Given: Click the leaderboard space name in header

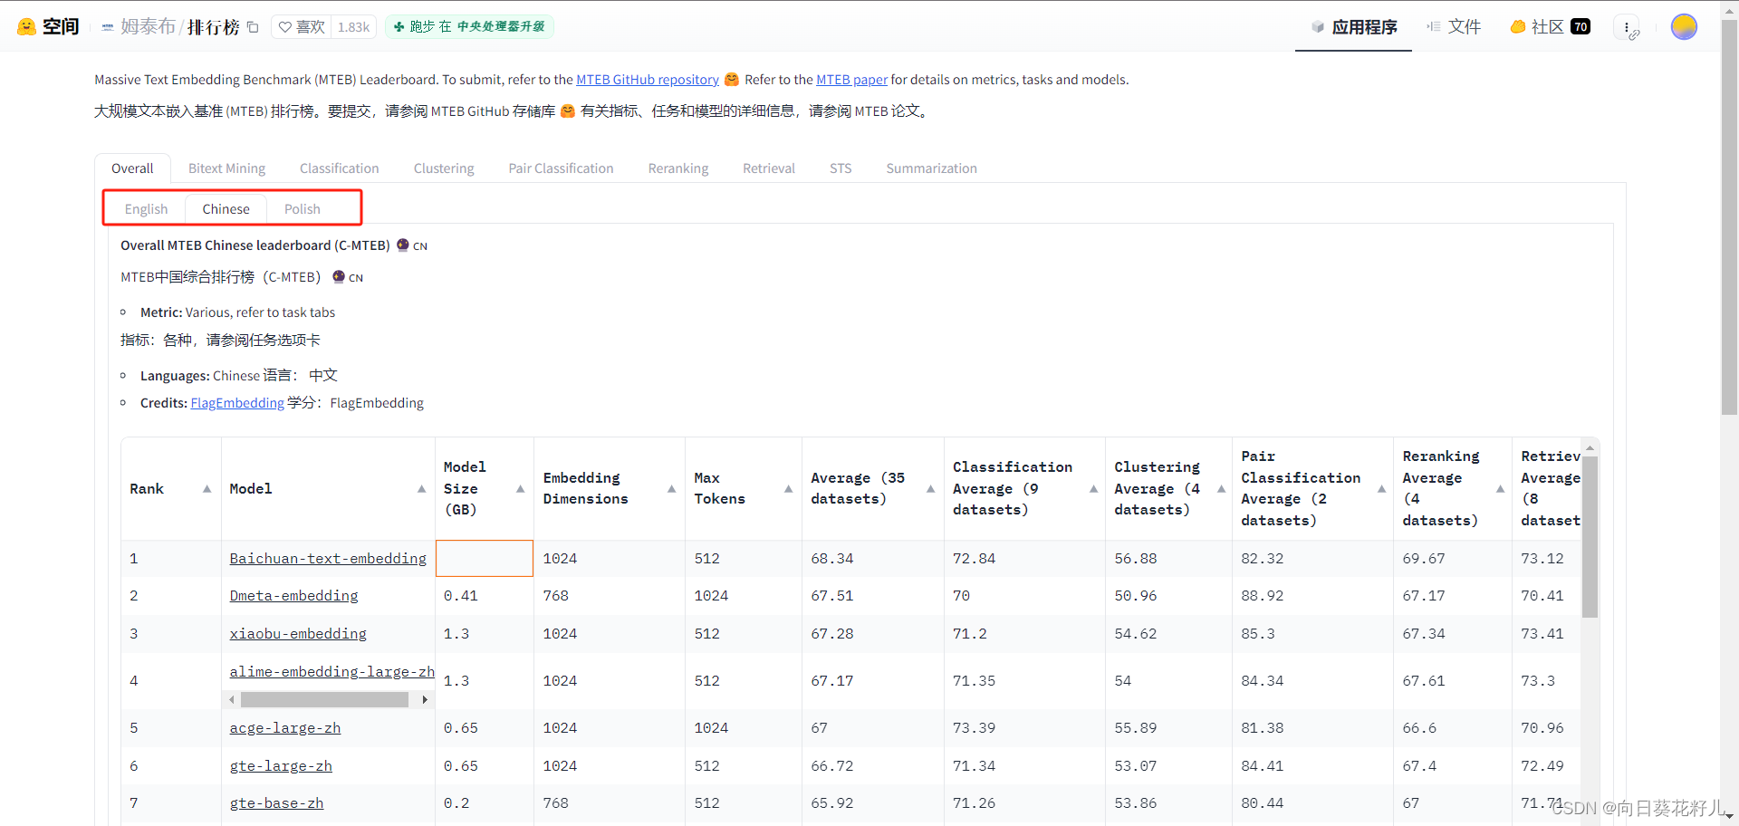Looking at the screenshot, I should pos(213,27).
